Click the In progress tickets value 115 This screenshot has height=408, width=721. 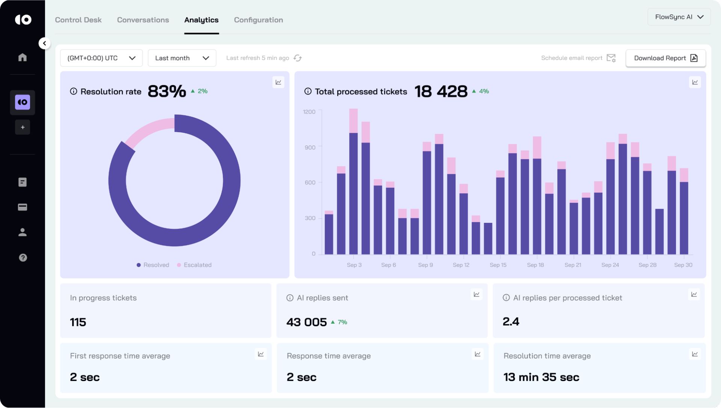(x=78, y=322)
